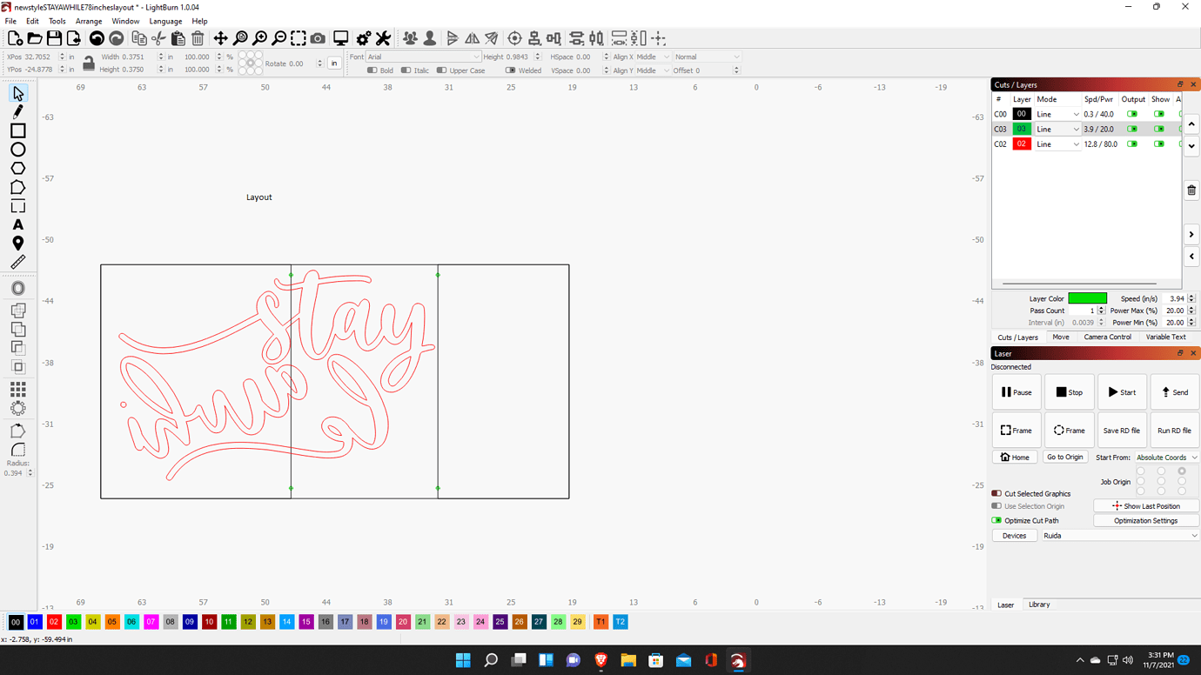
Task: Click the Save RD file button
Action: click(1122, 430)
